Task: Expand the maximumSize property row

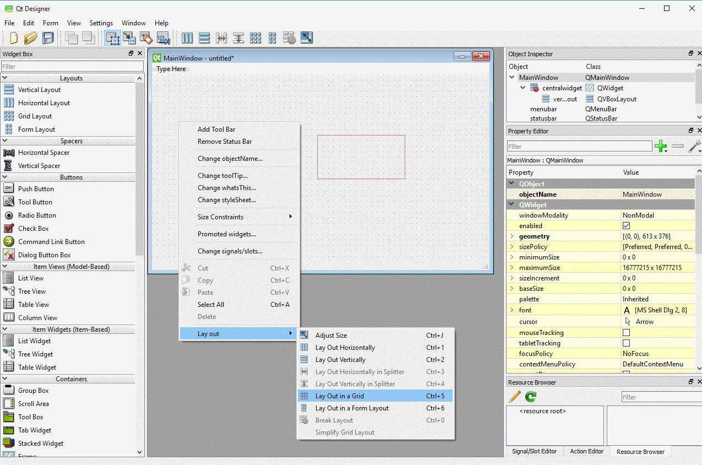Action: pyautogui.click(x=512, y=268)
